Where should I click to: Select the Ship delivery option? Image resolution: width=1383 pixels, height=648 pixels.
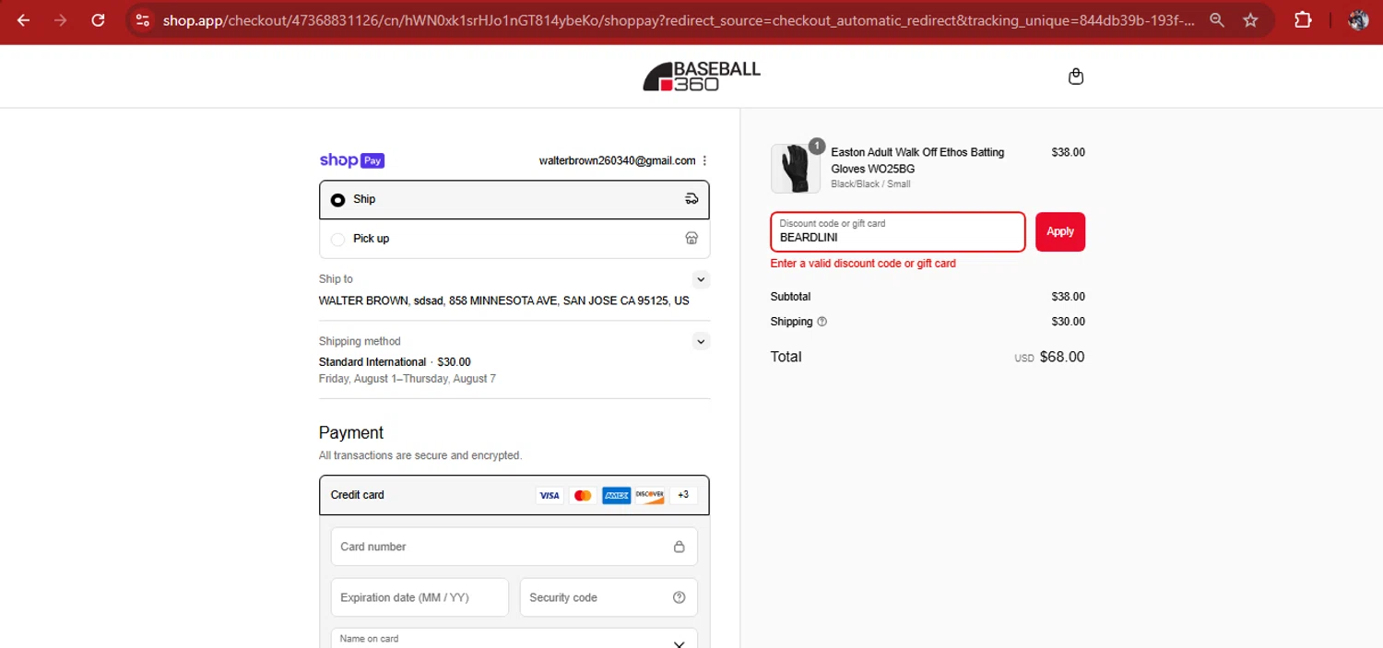[514, 199]
